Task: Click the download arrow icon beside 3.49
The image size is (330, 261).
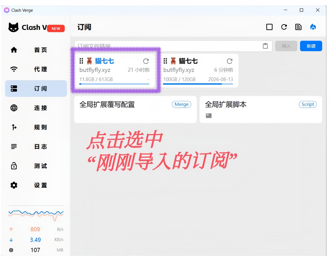Action: pyautogui.click(x=11, y=240)
